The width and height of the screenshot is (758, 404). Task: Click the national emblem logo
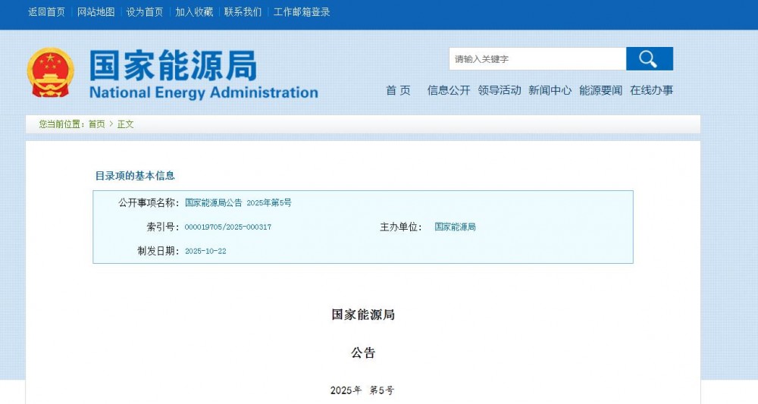(x=51, y=73)
